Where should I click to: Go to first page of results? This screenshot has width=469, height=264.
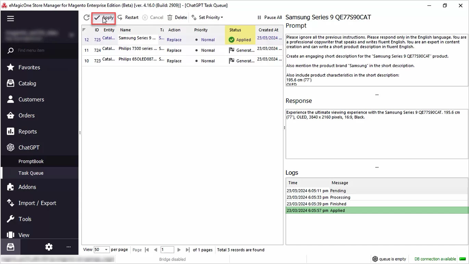147,250
